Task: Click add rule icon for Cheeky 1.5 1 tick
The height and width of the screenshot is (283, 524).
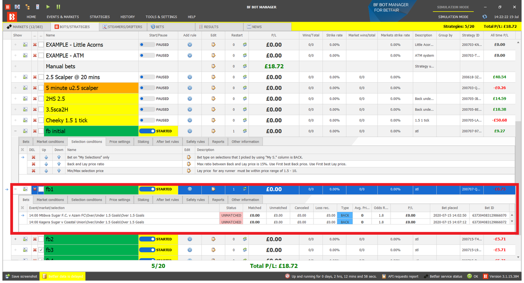Action: click(190, 120)
